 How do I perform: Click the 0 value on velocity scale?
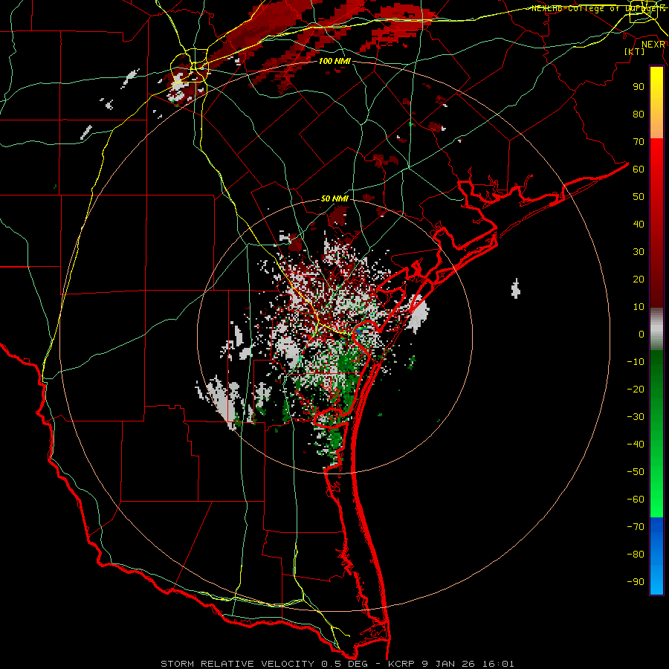tap(641, 334)
